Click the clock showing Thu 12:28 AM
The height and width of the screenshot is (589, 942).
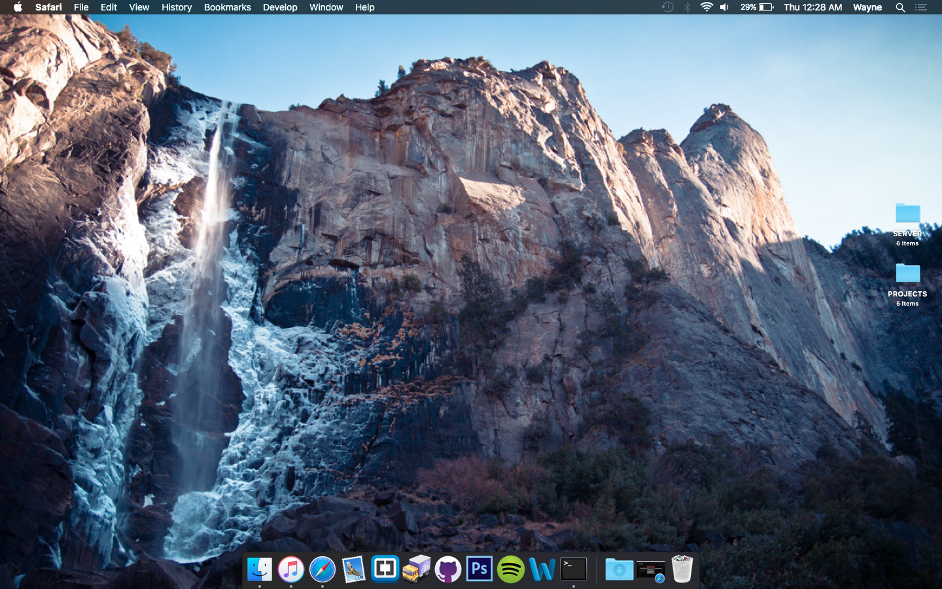coord(813,7)
